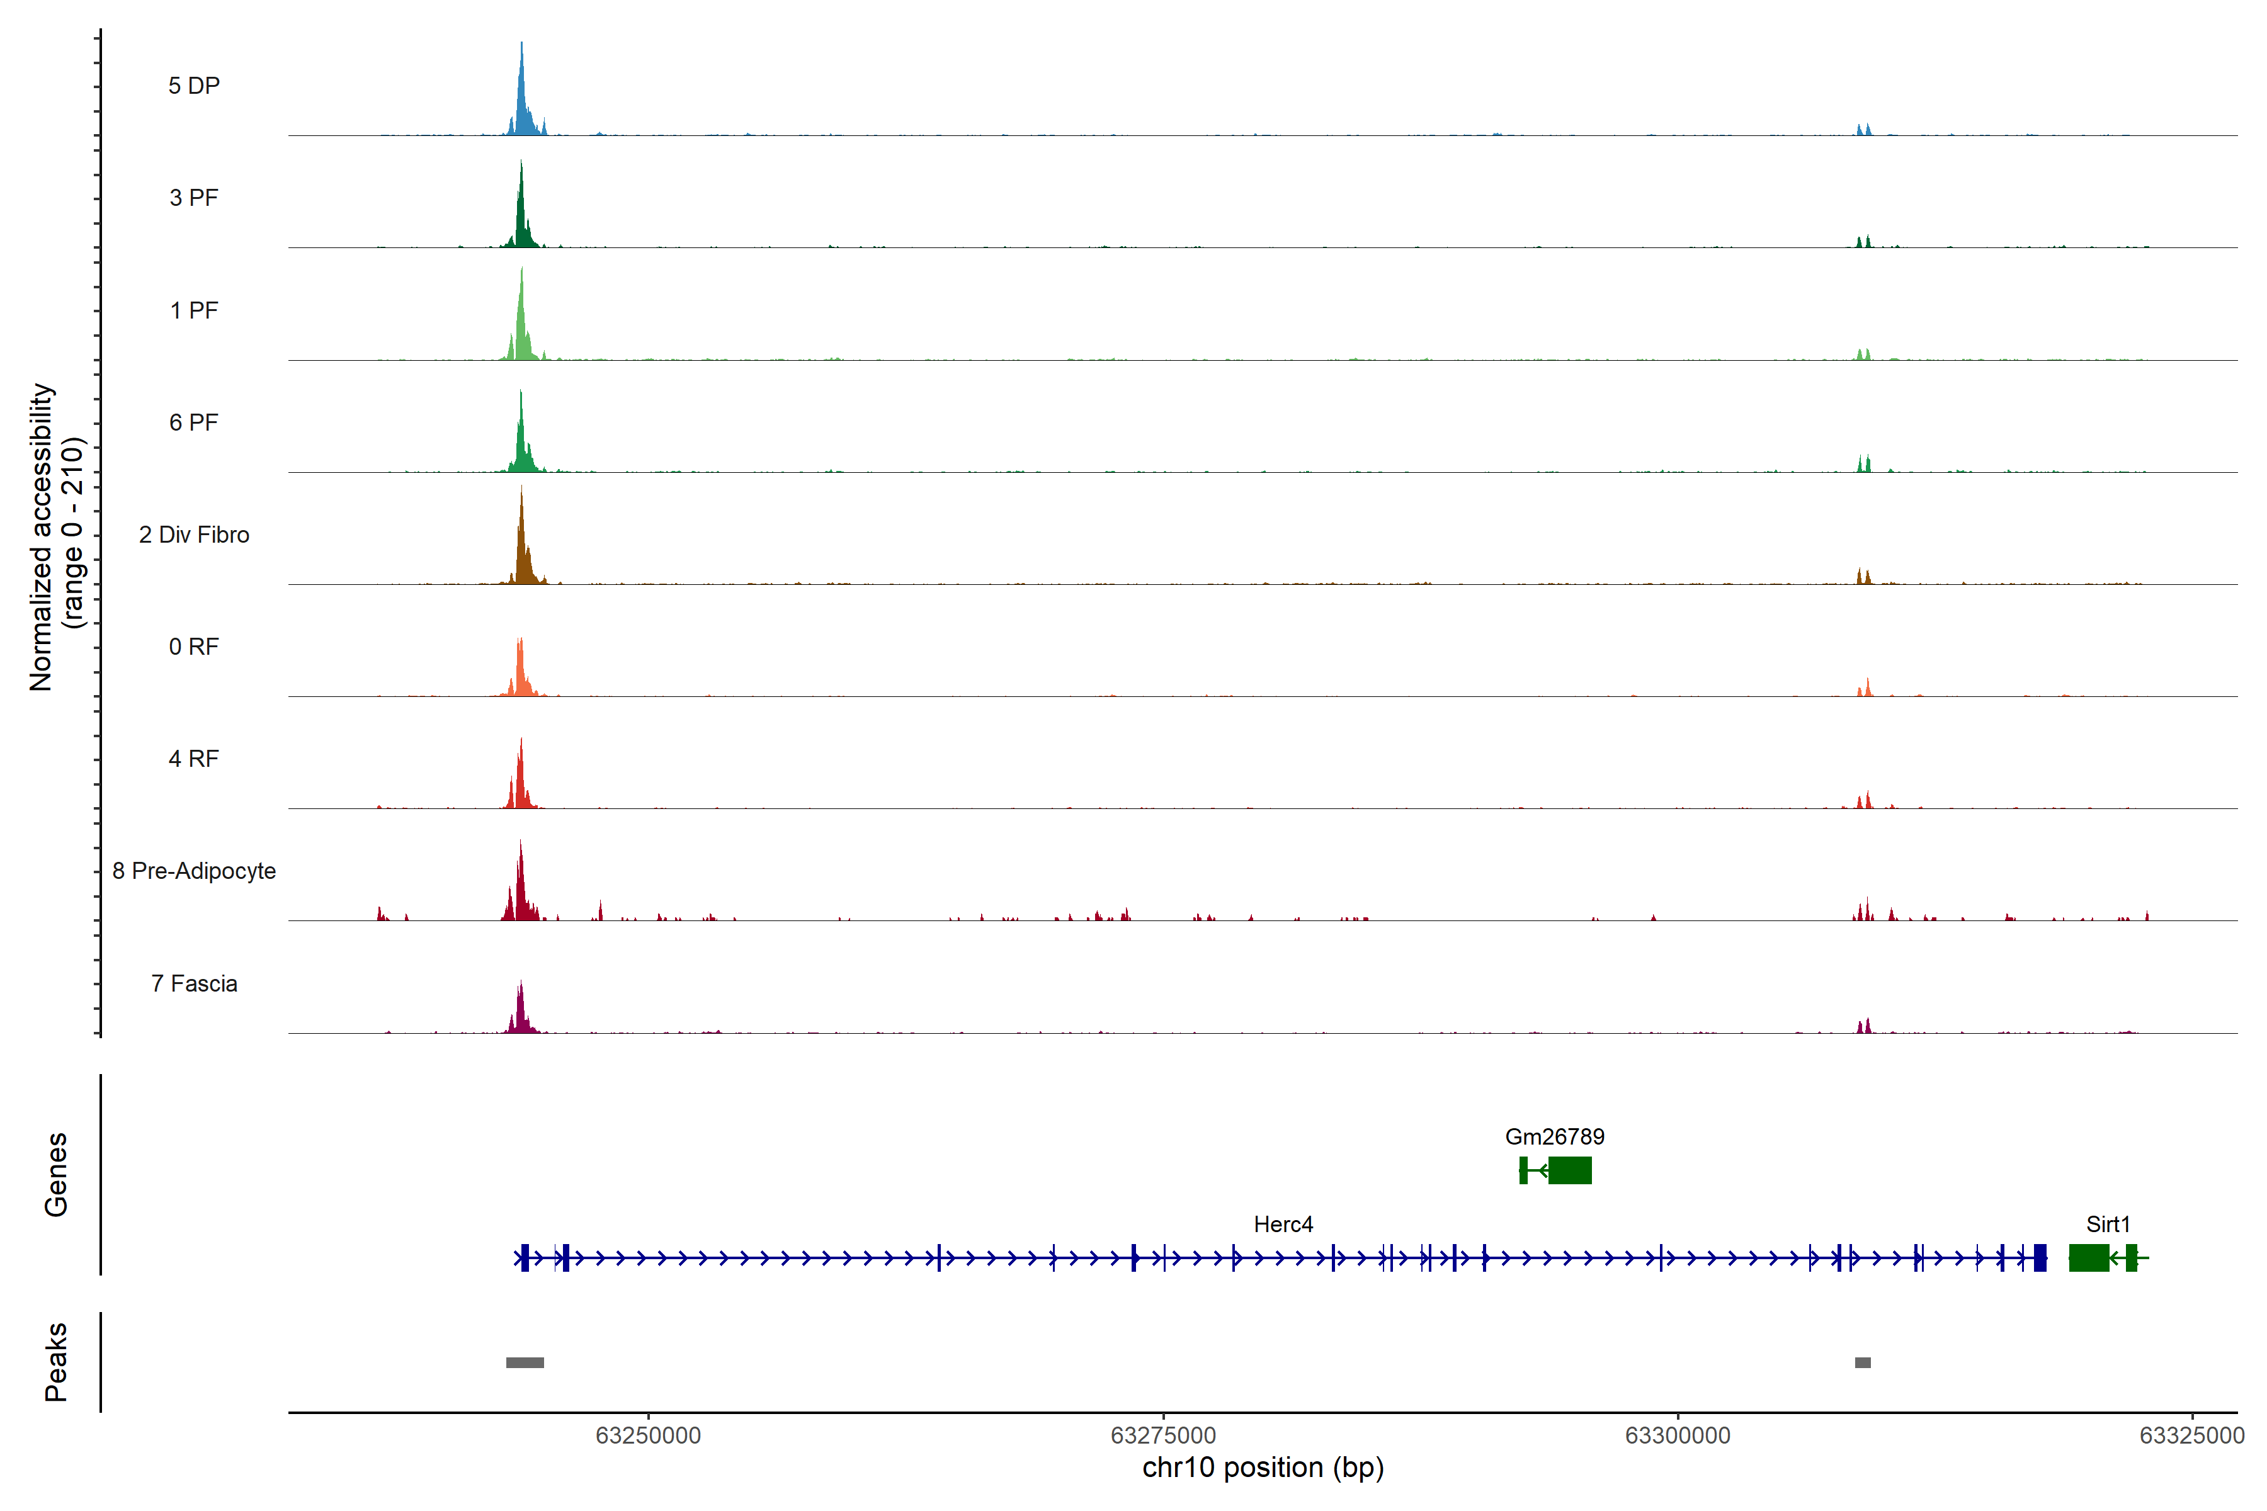Screen dimensions: 2267x1511
Task: Click the 3 PF track label
Action: coord(194,198)
